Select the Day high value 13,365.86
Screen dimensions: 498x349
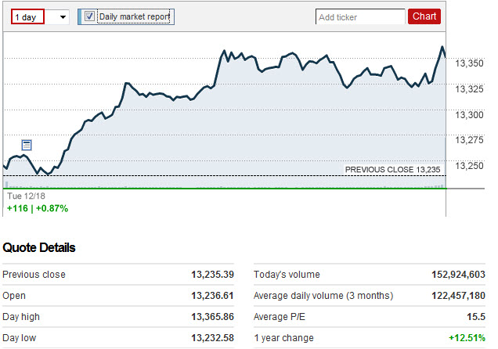212,317
